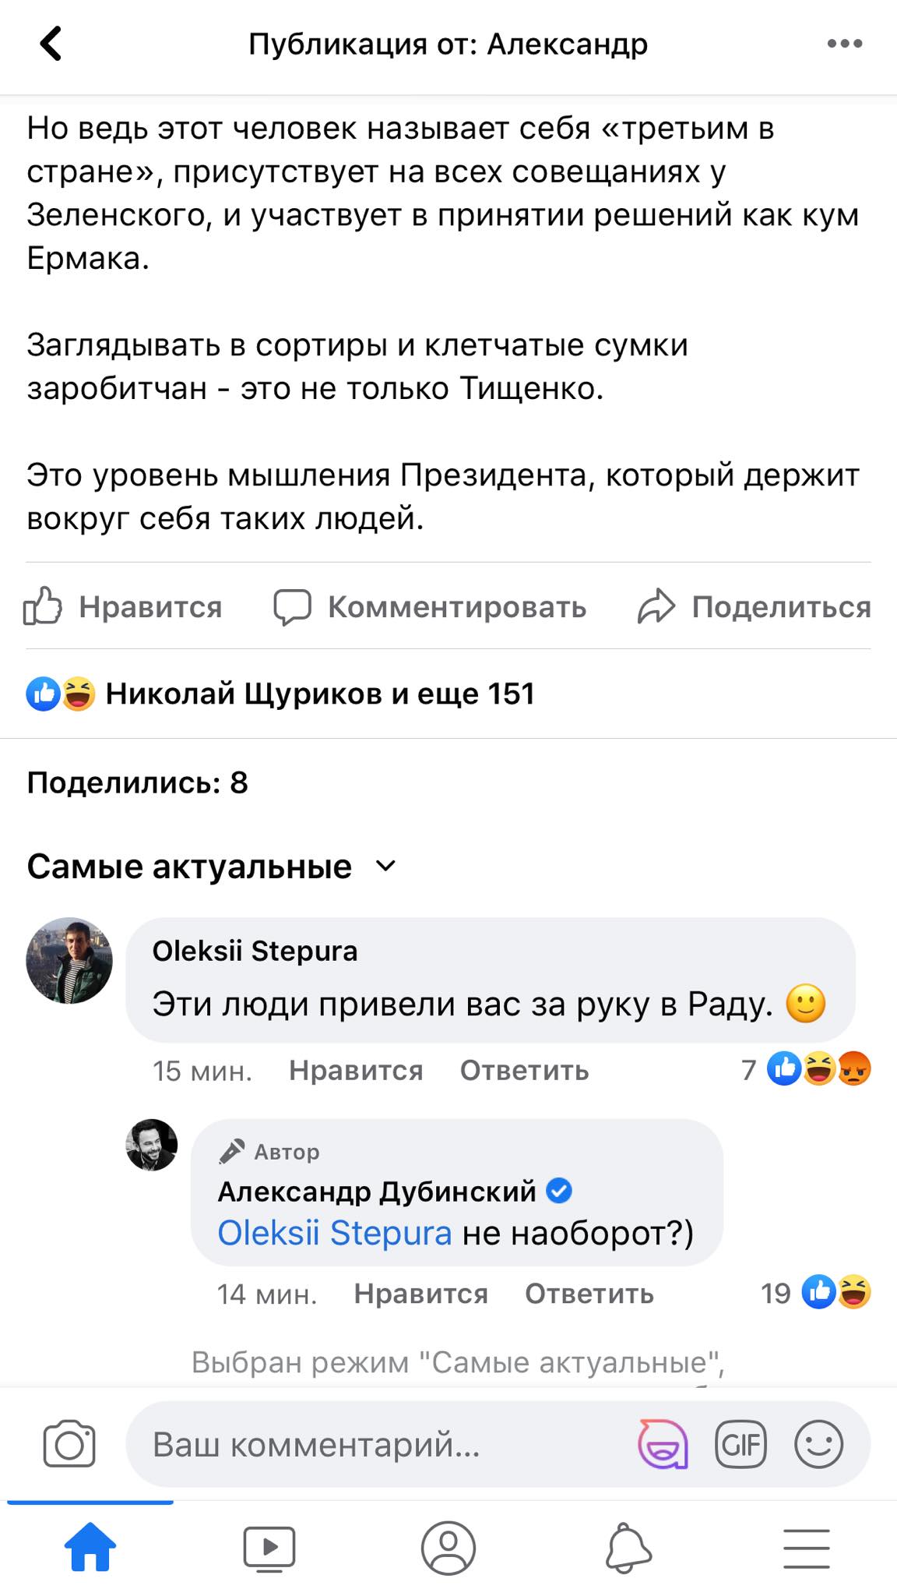Open the Profile tab in the bottom bar

coord(448,1548)
